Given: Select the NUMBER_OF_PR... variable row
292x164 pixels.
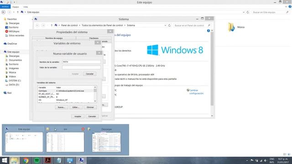Looking at the screenshot, I should (66, 97).
